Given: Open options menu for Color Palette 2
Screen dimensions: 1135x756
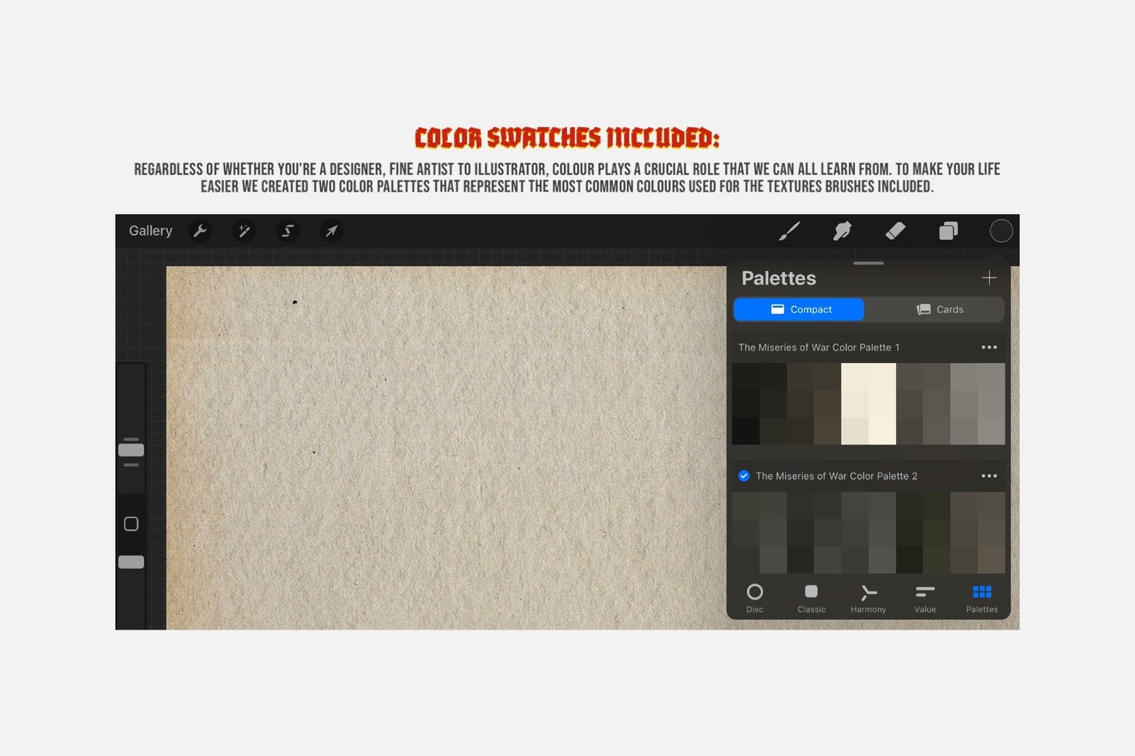Looking at the screenshot, I should click(989, 476).
